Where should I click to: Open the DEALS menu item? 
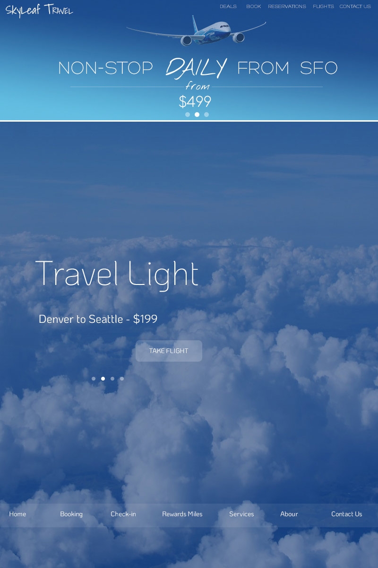click(x=228, y=7)
